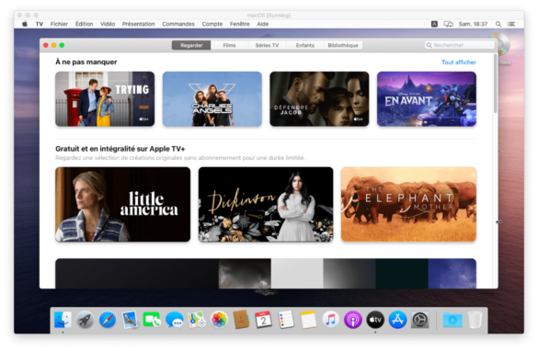The image size is (538, 351).
Task: Click the À ne pas manquer heading
Action: (86, 62)
